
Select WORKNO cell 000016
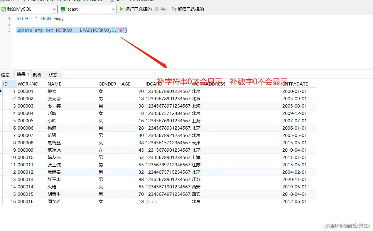32,201
